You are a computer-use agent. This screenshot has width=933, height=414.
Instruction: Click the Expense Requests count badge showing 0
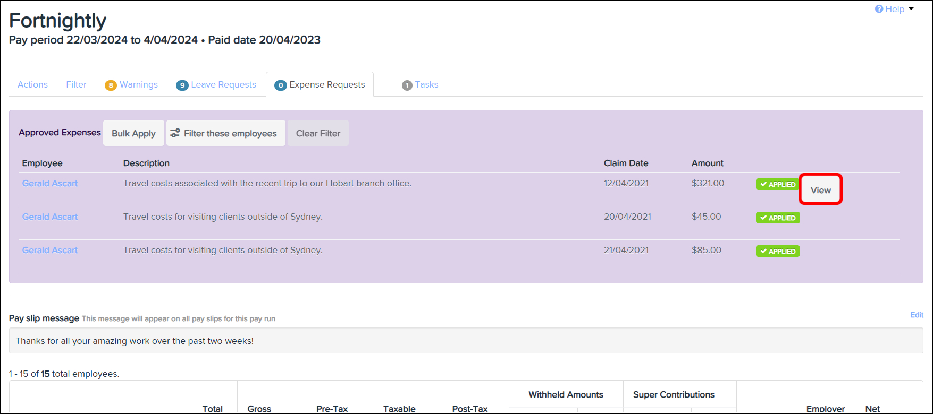tap(281, 85)
